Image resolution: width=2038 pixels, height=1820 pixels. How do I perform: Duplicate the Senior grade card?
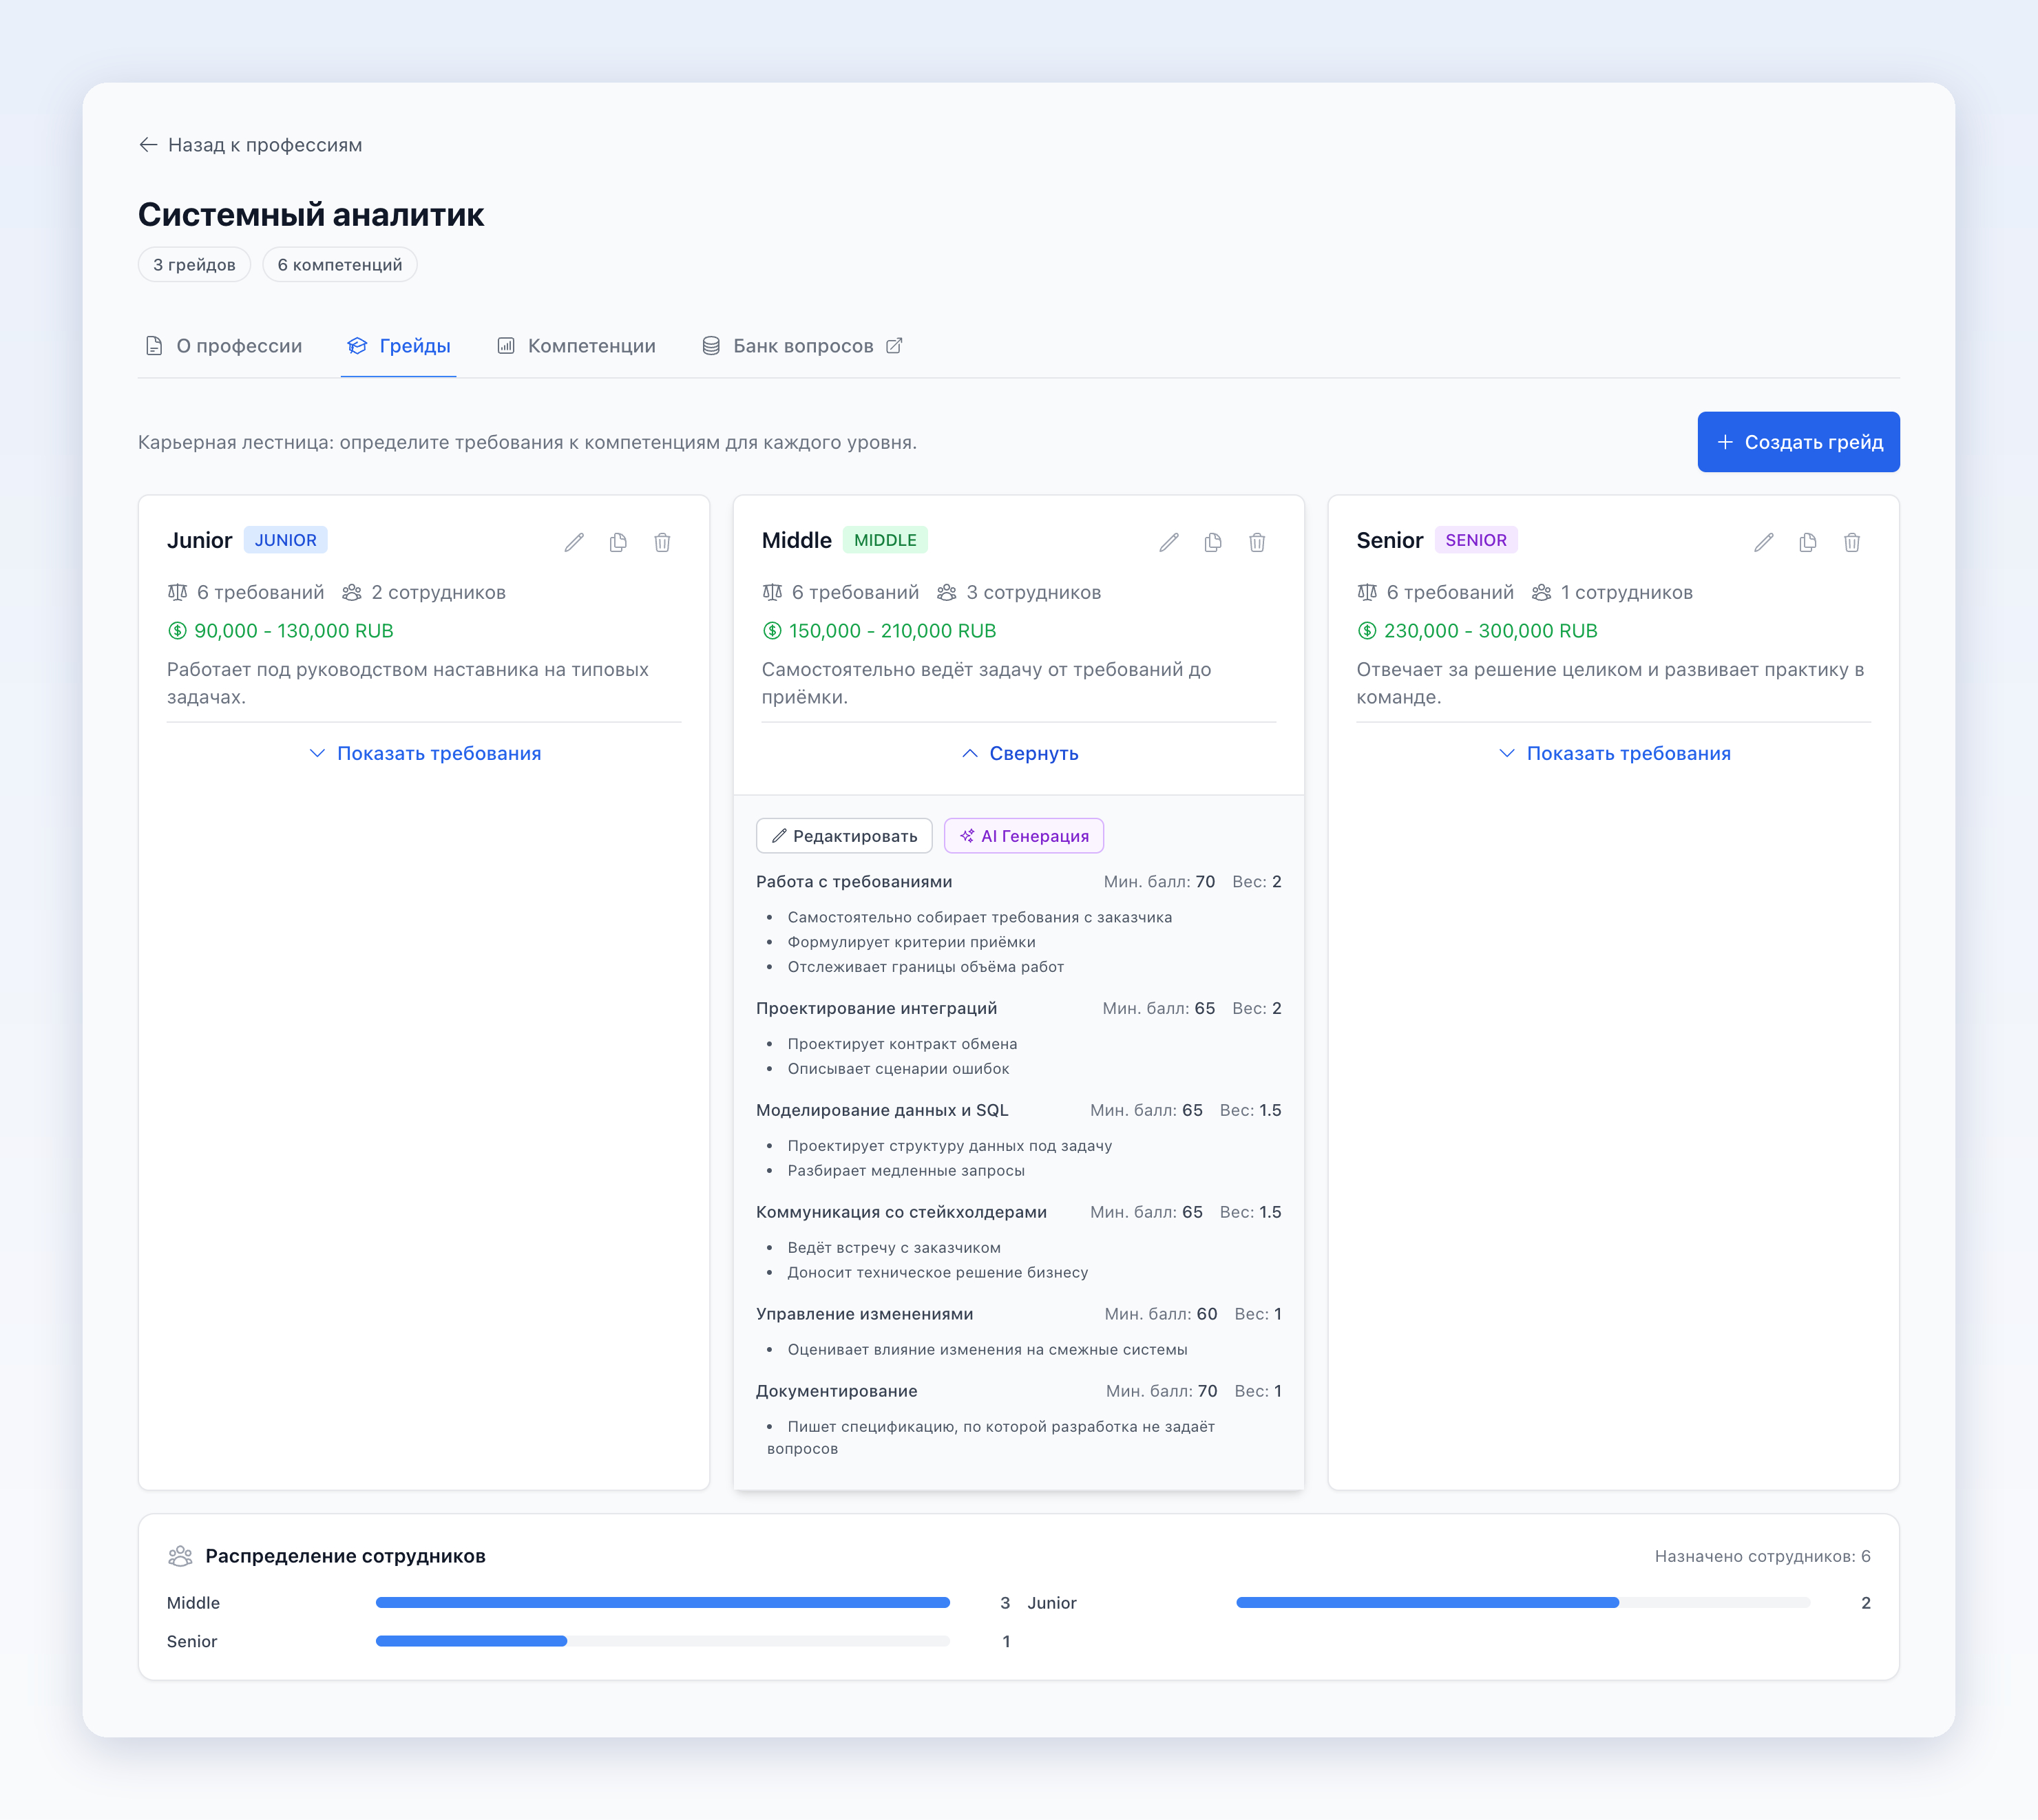click(1808, 542)
